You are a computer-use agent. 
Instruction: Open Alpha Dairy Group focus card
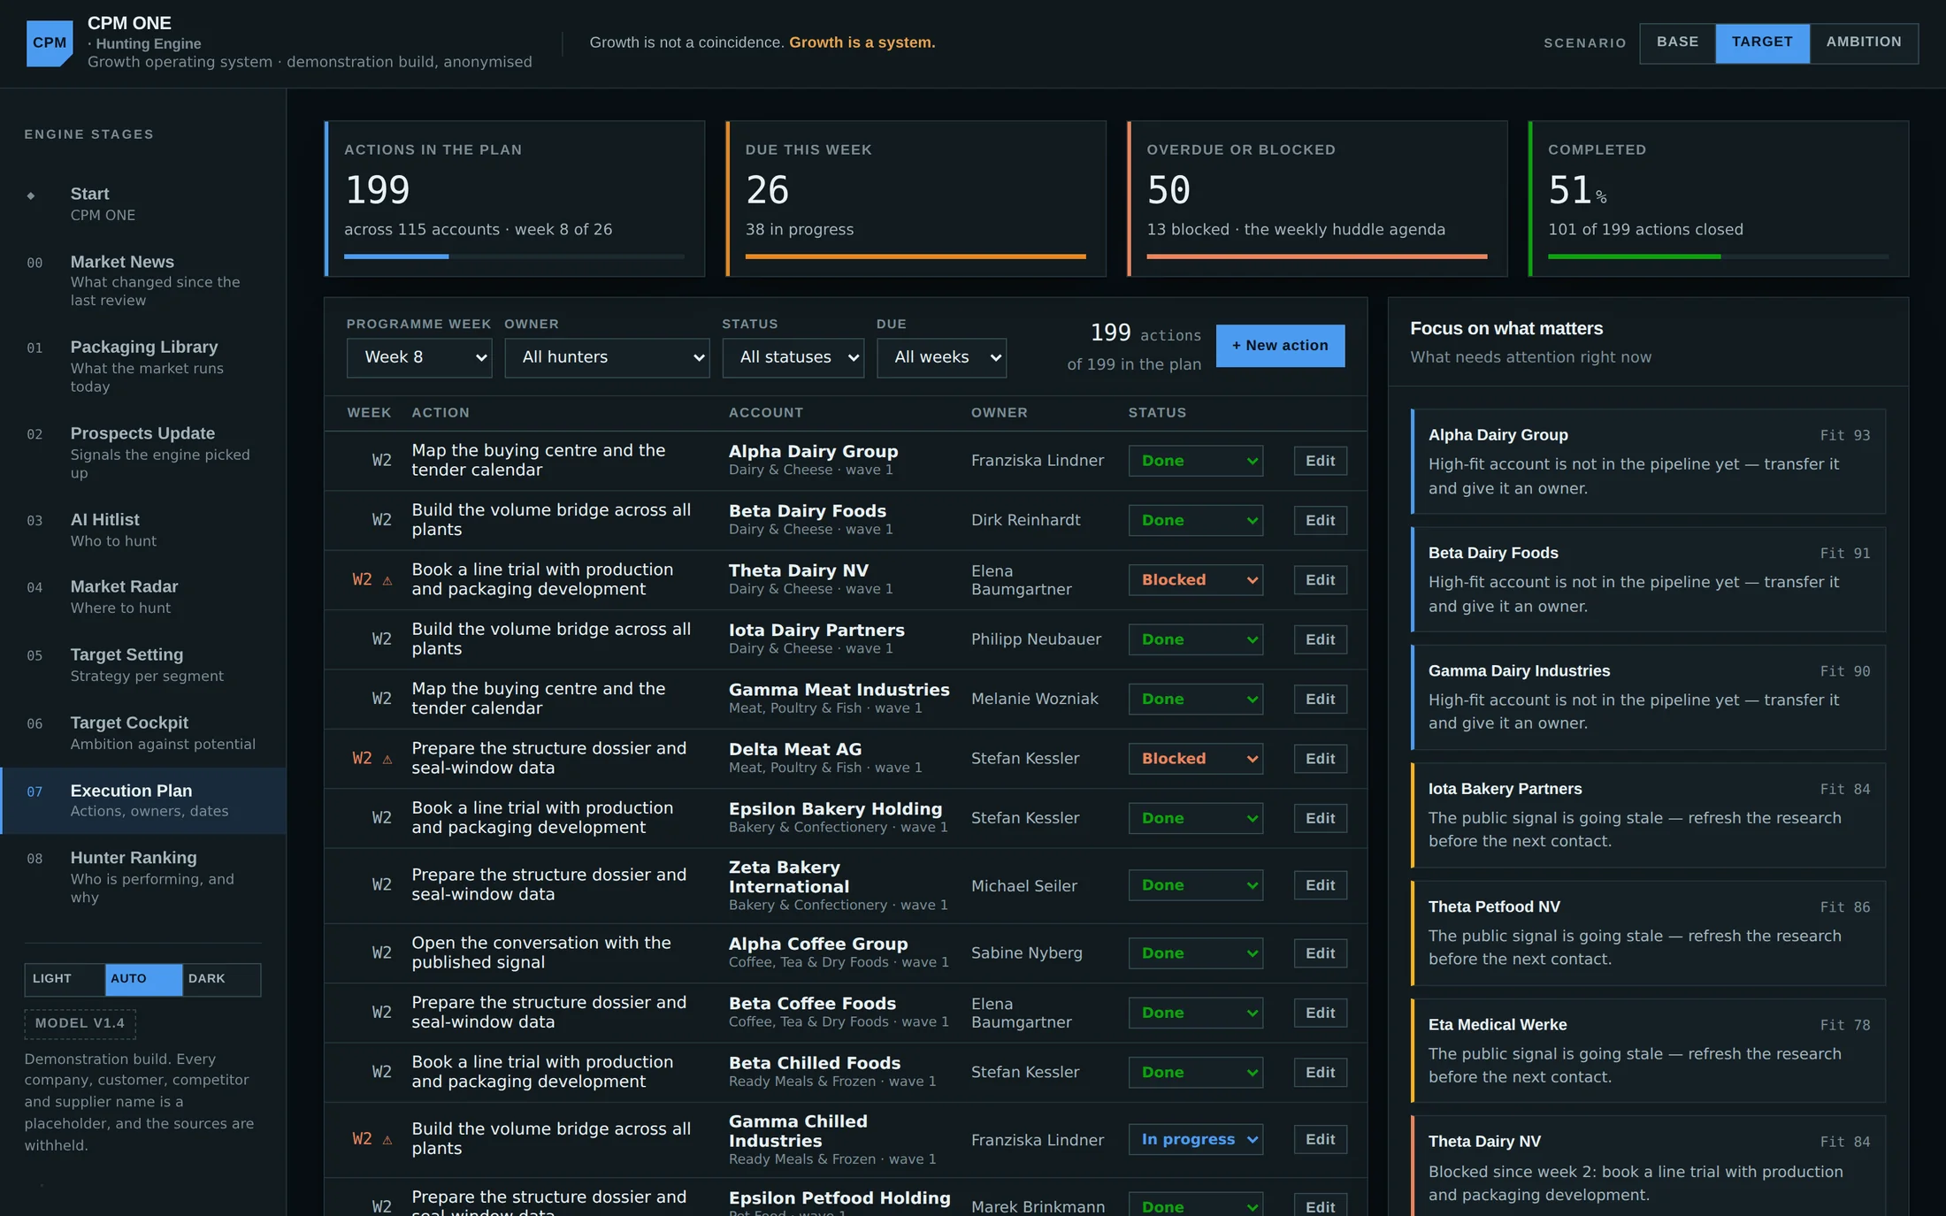[x=1648, y=461]
